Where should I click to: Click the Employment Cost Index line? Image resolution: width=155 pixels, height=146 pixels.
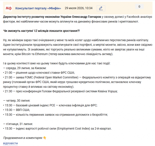tap(57, 129)
